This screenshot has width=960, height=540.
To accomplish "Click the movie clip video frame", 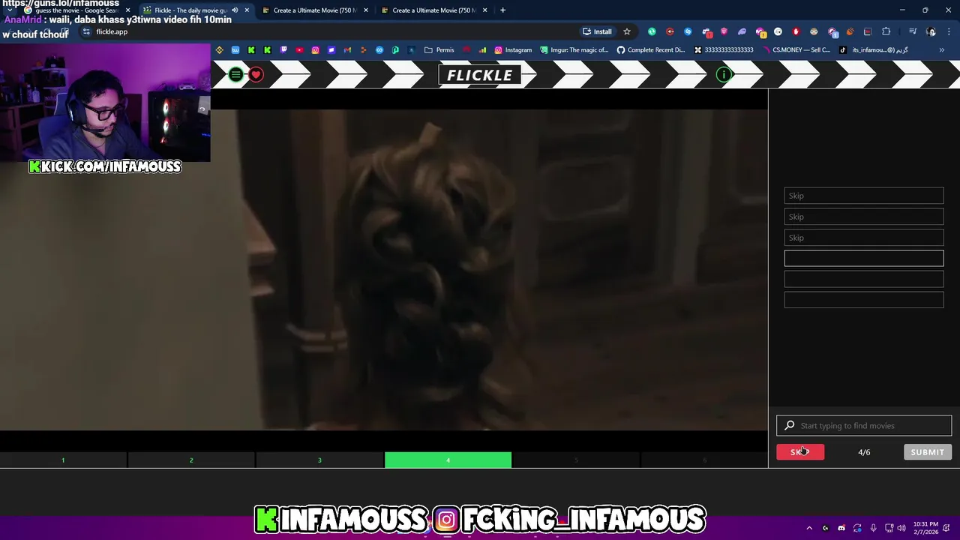I will pos(384,270).
